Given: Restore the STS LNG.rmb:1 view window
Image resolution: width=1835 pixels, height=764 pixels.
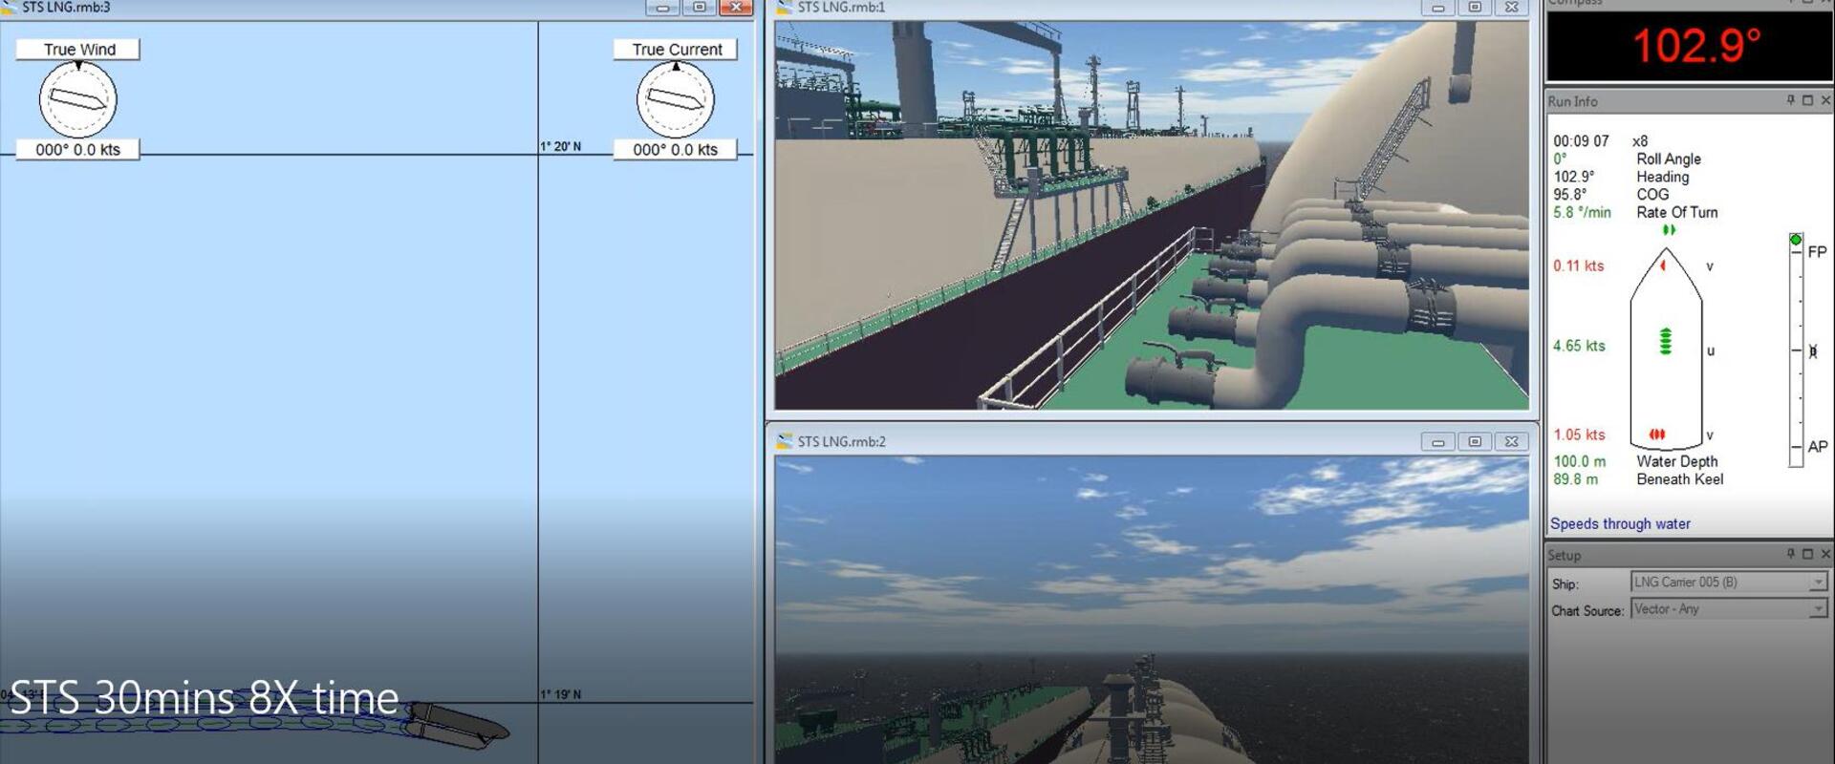Looking at the screenshot, I should 1475,8.
